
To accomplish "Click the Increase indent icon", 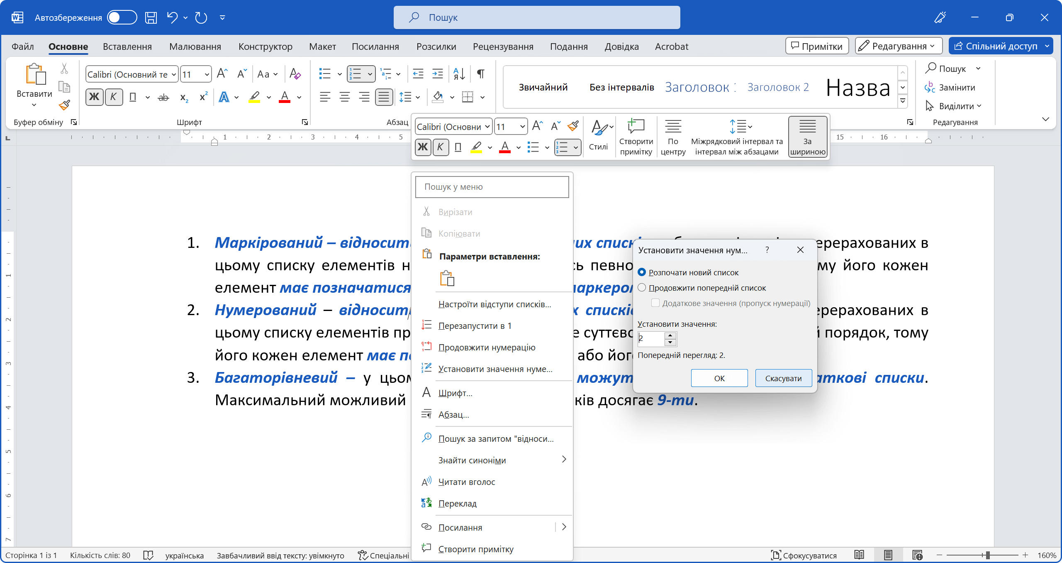I will point(438,74).
